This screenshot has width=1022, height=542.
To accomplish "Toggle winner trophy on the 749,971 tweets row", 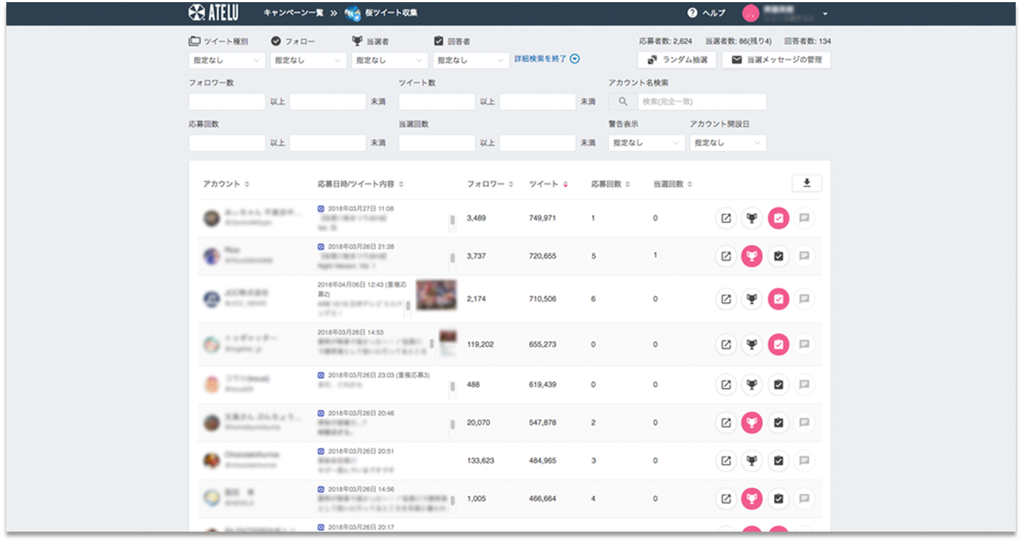I will tap(752, 218).
